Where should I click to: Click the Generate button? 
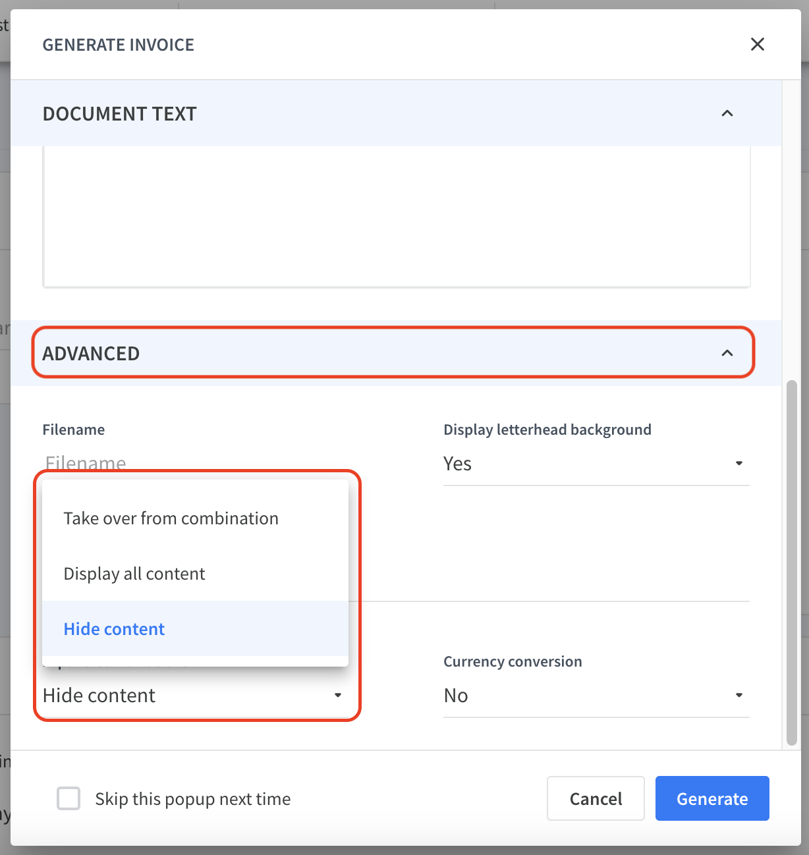pos(712,798)
